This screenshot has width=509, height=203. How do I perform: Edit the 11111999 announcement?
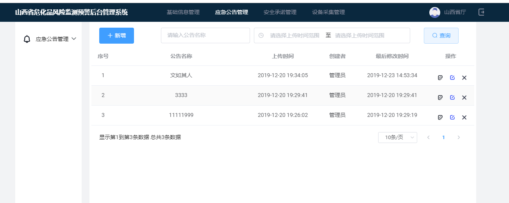click(x=452, y=117)
